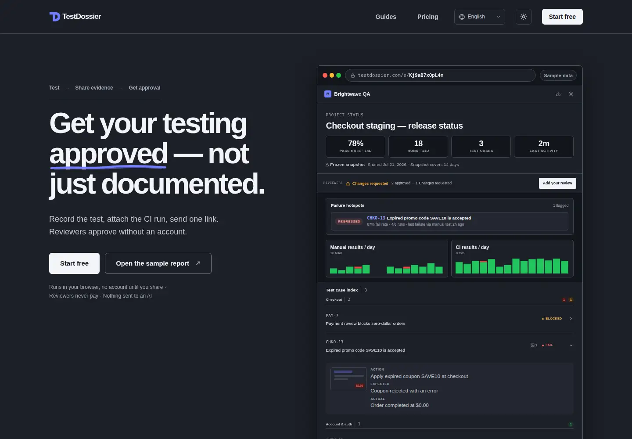Click the download icon in Brightwave QA header
This screenshot has width=632, height=439.
pos(558,94)
